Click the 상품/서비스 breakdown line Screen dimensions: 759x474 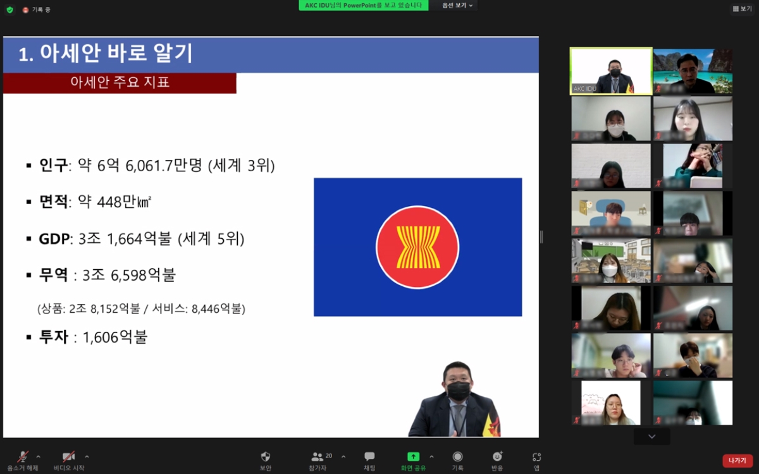(142, 309)
